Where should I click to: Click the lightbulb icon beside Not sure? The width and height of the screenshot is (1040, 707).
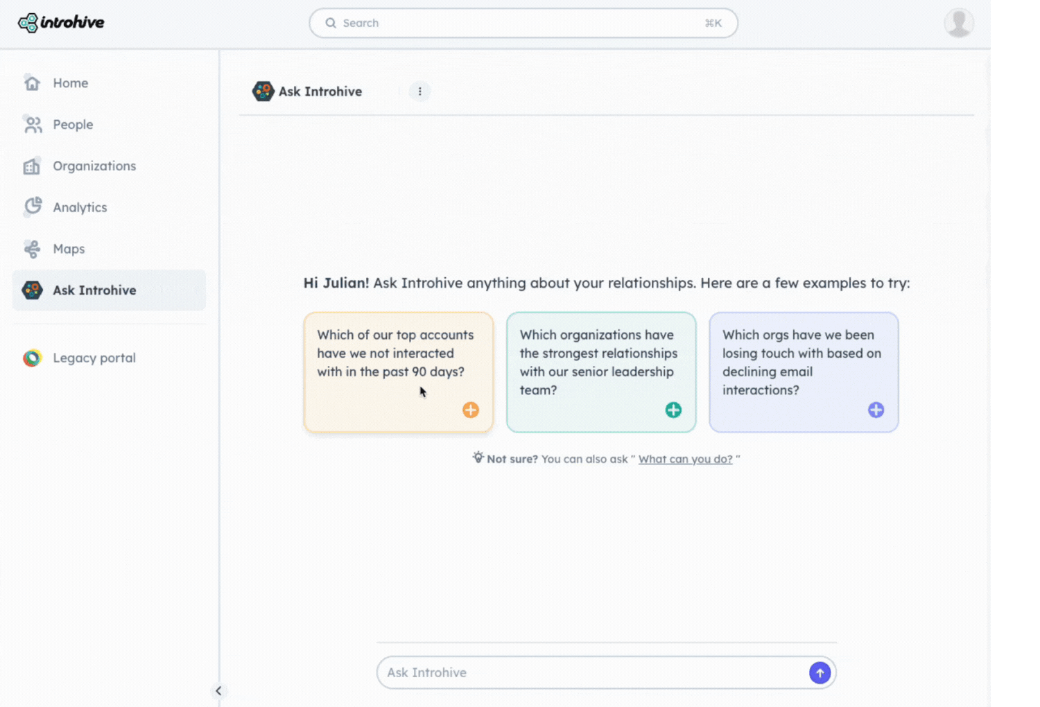point(478,457)
